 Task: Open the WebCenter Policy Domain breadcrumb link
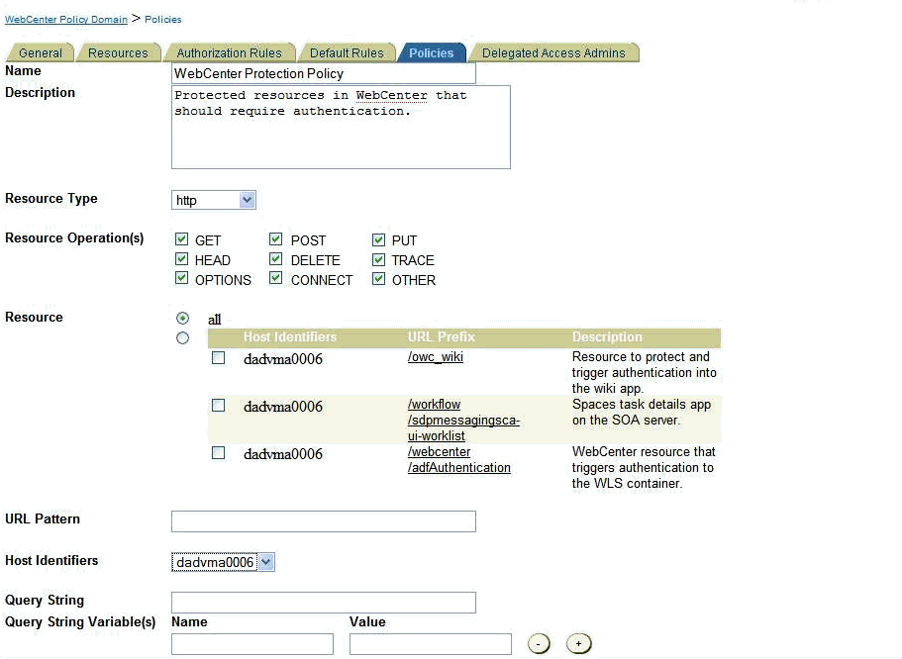tap(66, 20)
